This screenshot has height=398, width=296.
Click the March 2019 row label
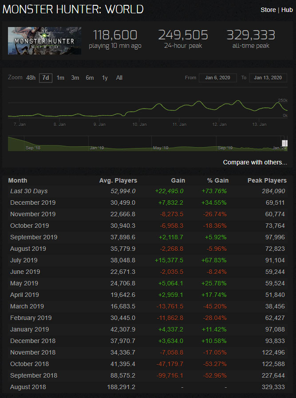coord(27,306)
